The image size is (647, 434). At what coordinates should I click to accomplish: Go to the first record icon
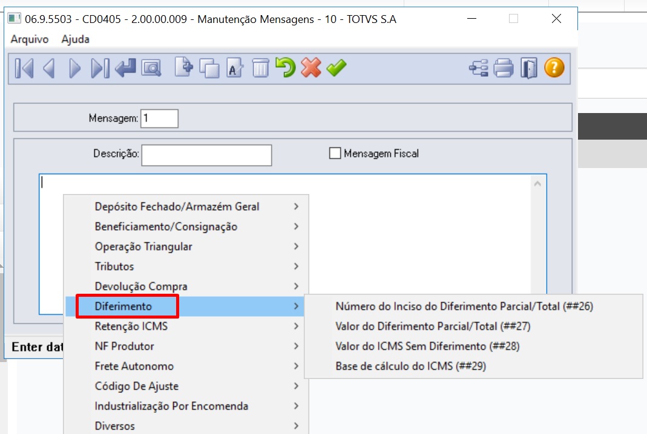click(x=24, y=68)
